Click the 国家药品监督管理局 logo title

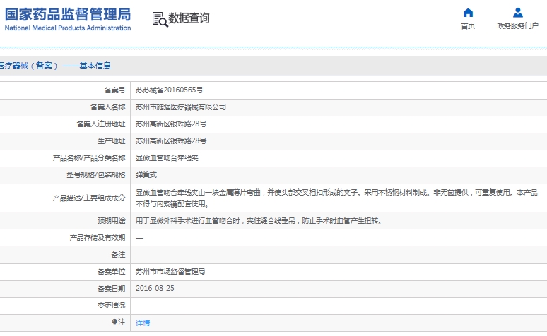pyautogui.click(x=68, y=14)
